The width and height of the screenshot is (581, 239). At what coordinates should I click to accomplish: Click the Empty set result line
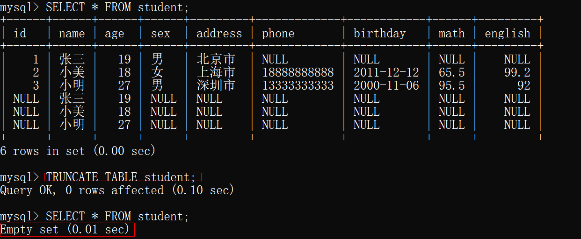(65, 230)
